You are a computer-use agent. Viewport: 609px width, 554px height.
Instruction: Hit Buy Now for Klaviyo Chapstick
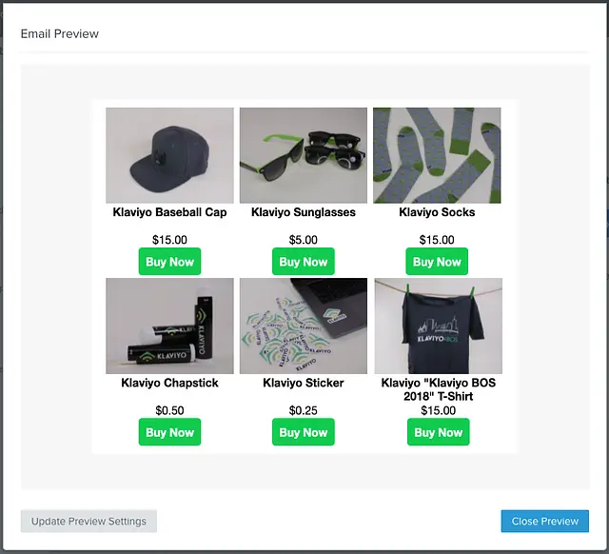pyautogui.click(x=169, y=432)
